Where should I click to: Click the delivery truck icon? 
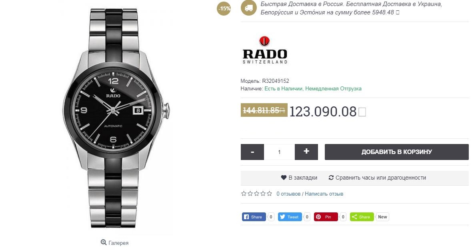click(249, 8)
